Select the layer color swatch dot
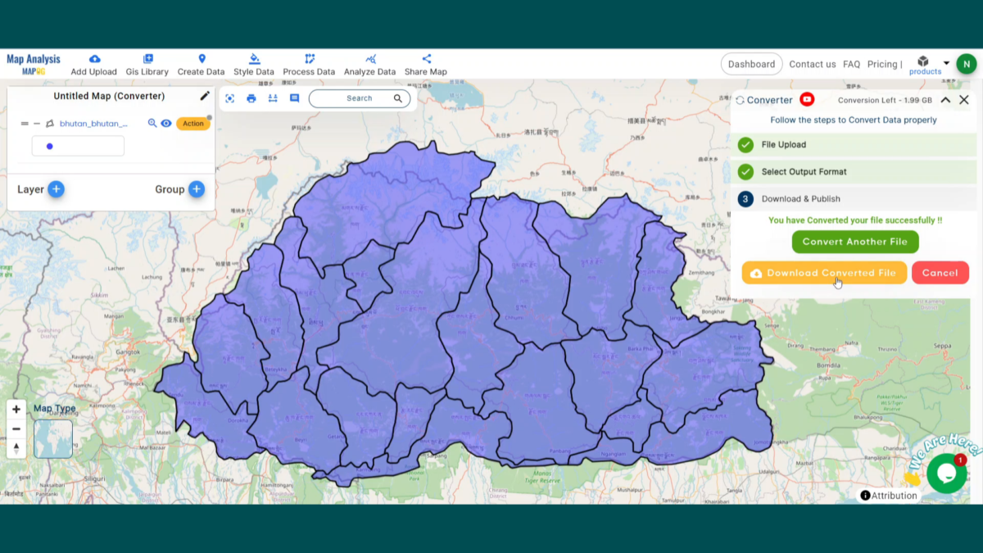 (50, 145)
